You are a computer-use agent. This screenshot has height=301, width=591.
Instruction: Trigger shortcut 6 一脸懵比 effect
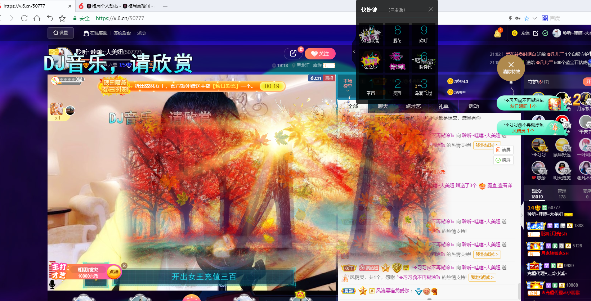424,60
